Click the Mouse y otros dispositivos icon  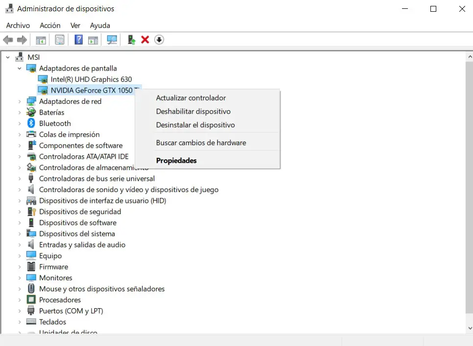click(x=31, y=288)
